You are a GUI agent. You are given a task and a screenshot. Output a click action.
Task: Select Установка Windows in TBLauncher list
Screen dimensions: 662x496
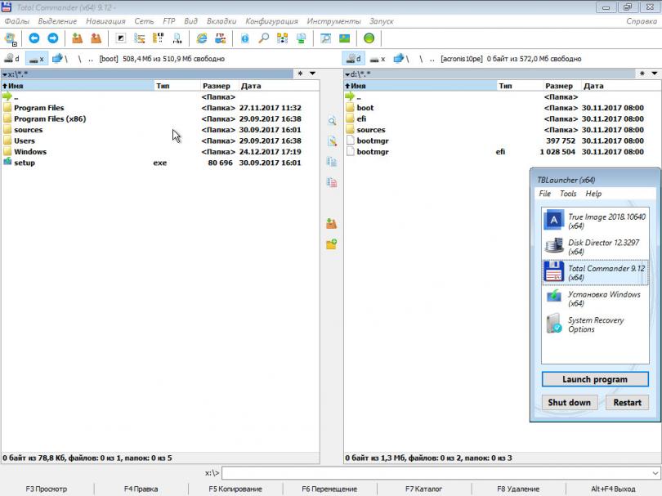pyautogui.click(x=595, y=298)
